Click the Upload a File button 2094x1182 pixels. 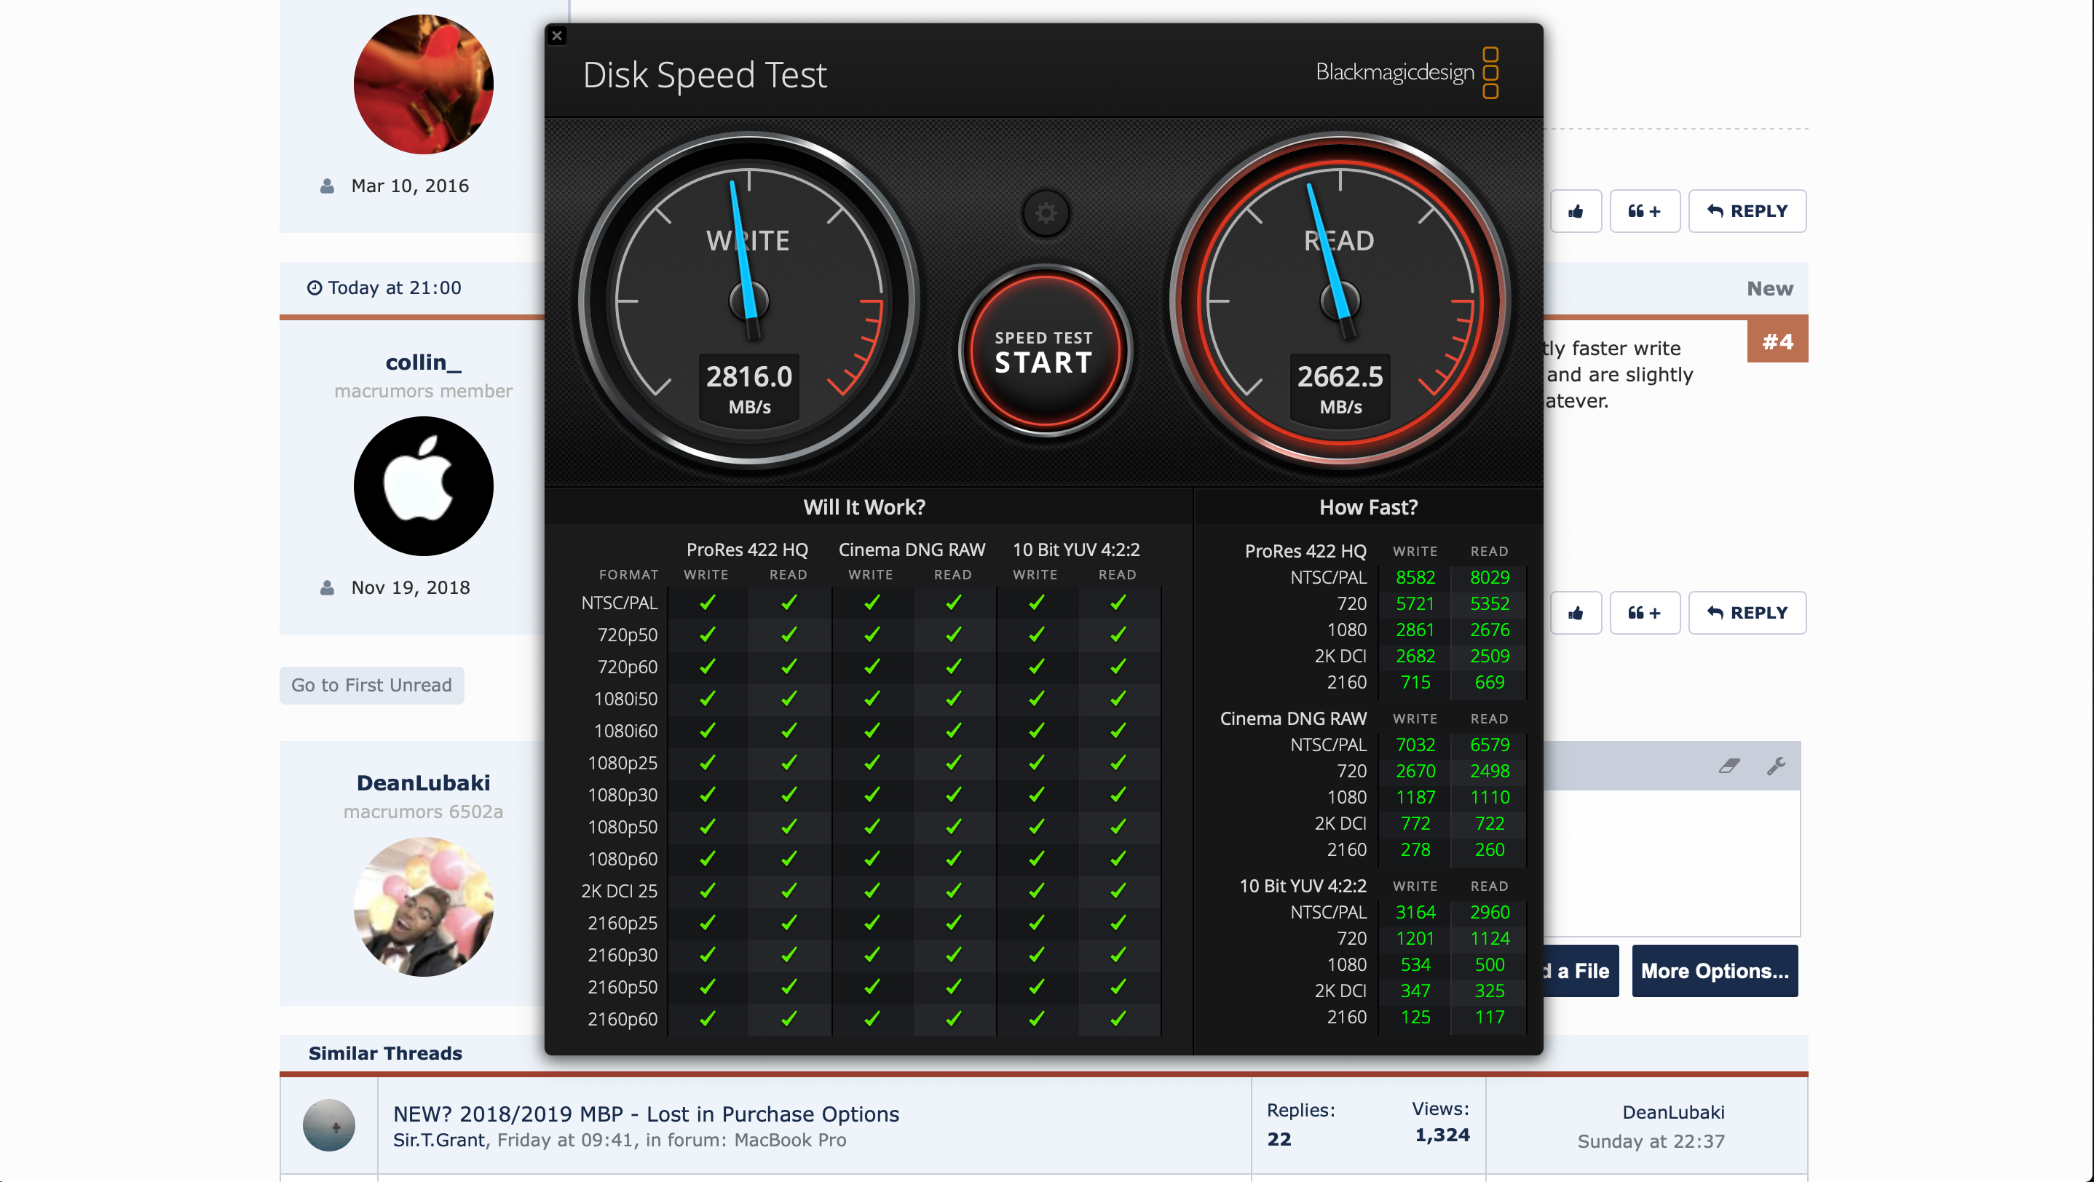click(1581, 971)
